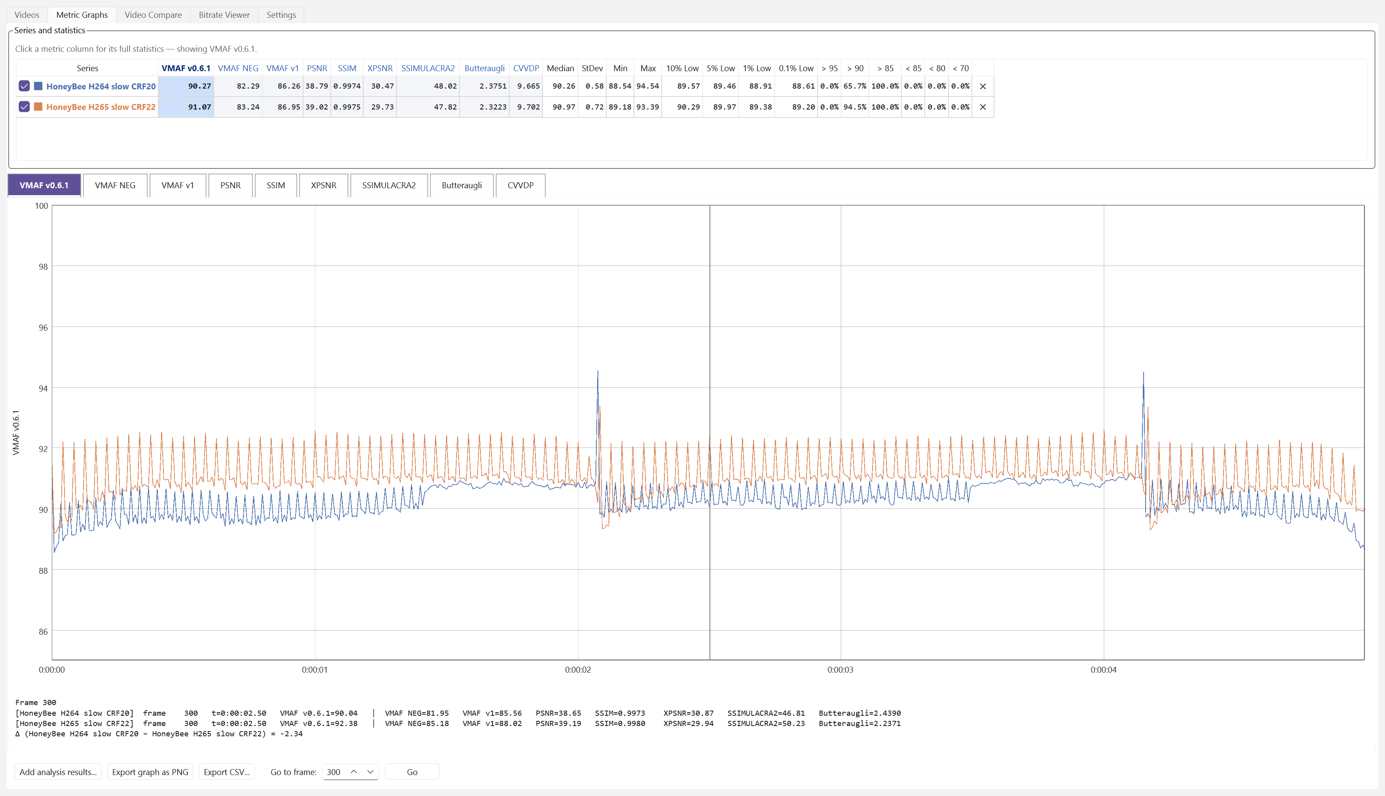Click the Butteraugli column header
Viewport: 1385px width, 796px height.
485,68
